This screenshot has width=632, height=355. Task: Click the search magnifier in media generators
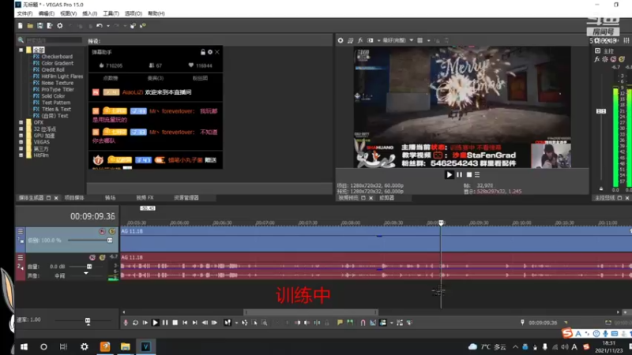click(21, 40)
